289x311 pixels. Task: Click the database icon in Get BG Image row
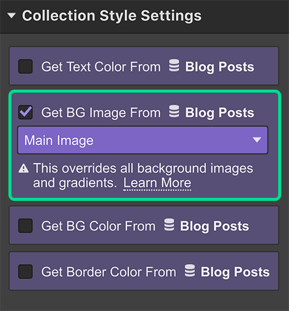pos(174,111)
